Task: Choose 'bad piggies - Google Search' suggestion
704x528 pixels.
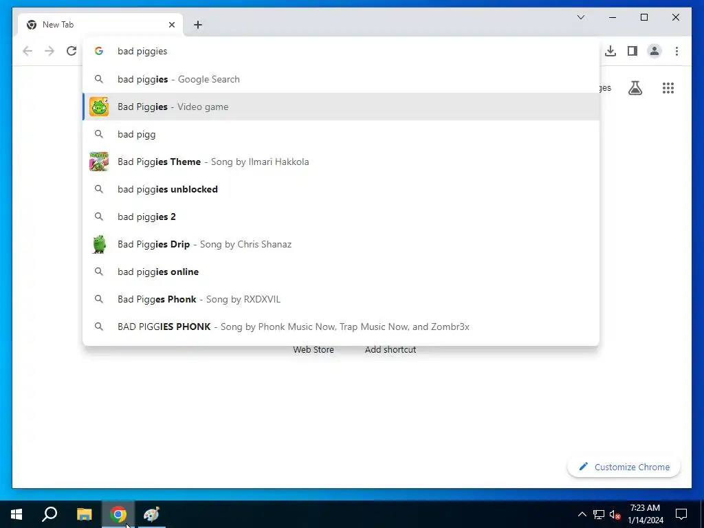Action: 341,80
